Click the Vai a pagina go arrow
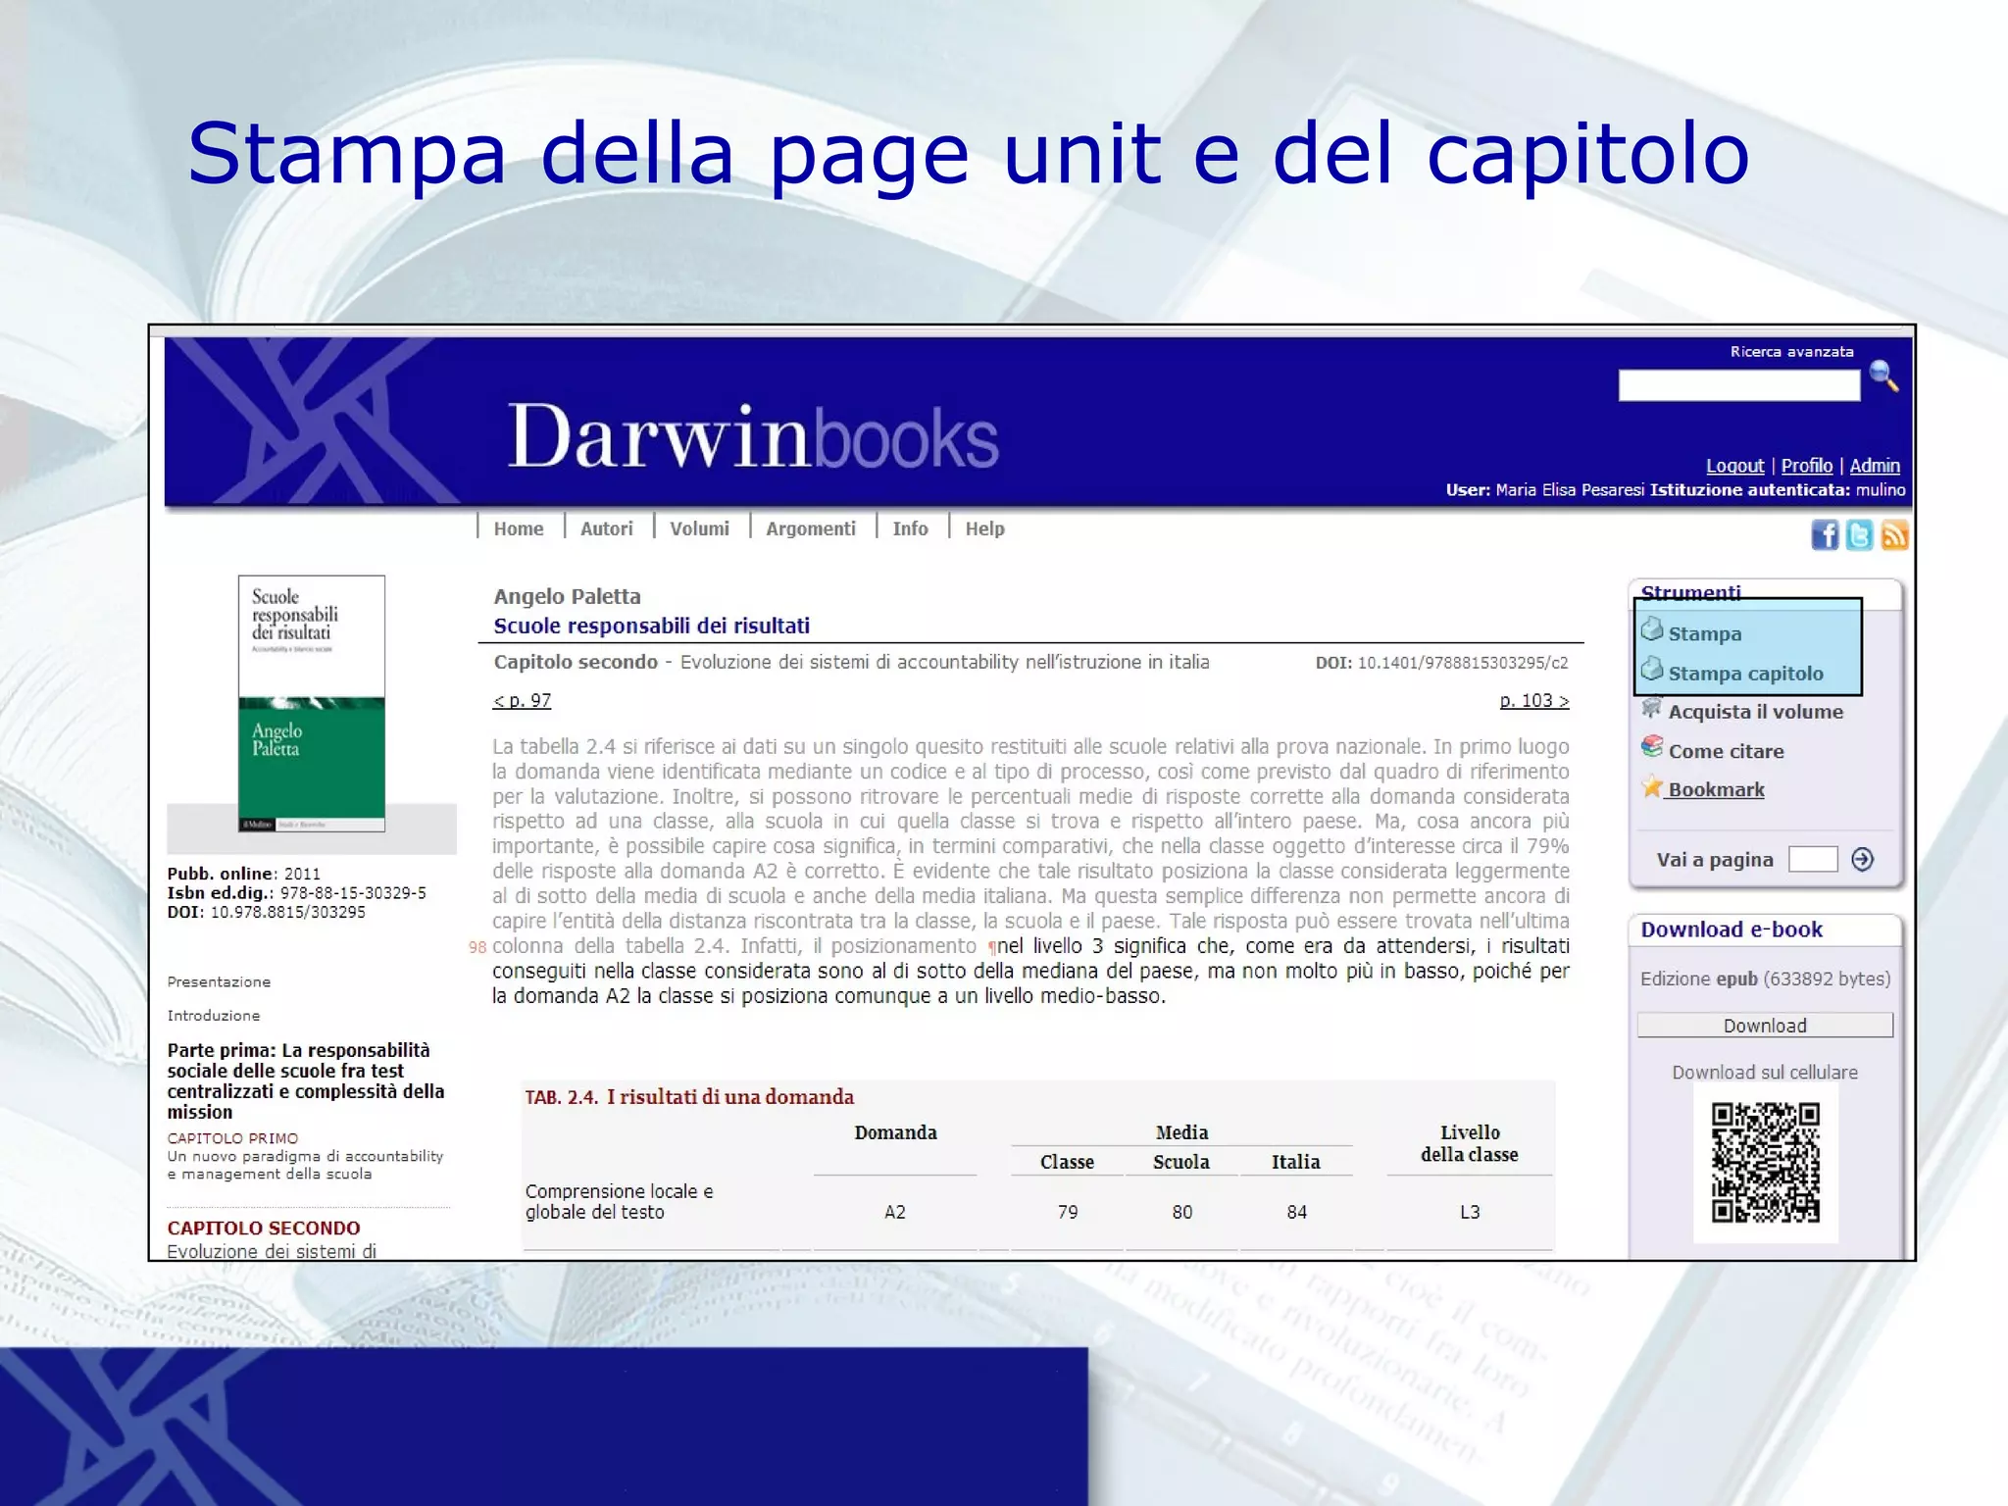The image size is (2008, 1506). pyautogui.click(x=1862, y=860)
